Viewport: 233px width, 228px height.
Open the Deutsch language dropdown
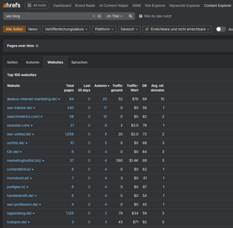pyautogui.click(x=129, y=29)
